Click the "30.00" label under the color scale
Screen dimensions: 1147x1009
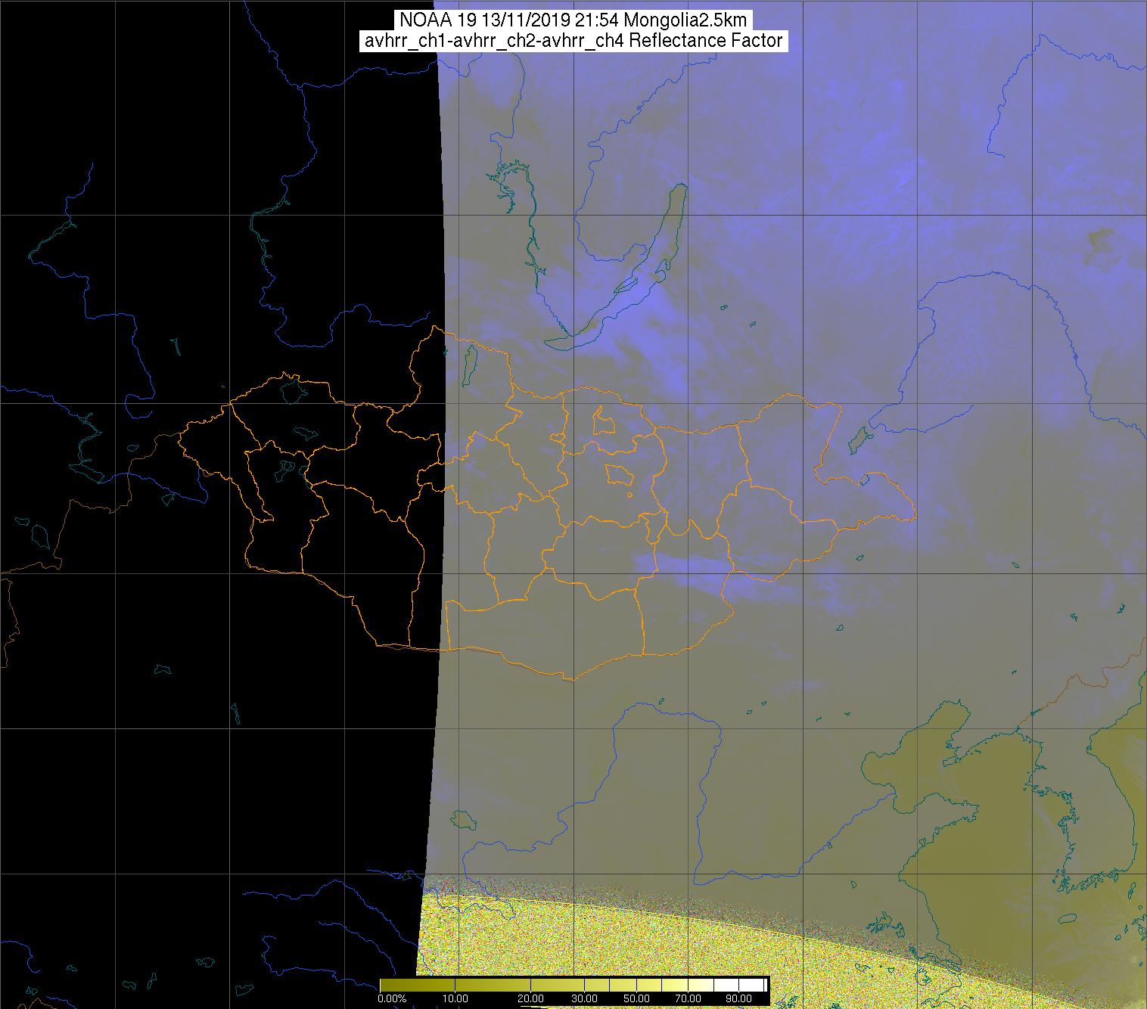click(x=583, y=998)
